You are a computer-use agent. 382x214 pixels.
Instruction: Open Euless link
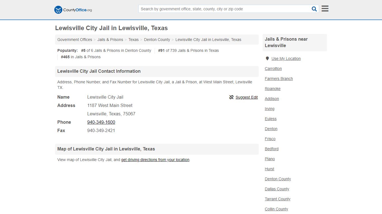[271, 119]
